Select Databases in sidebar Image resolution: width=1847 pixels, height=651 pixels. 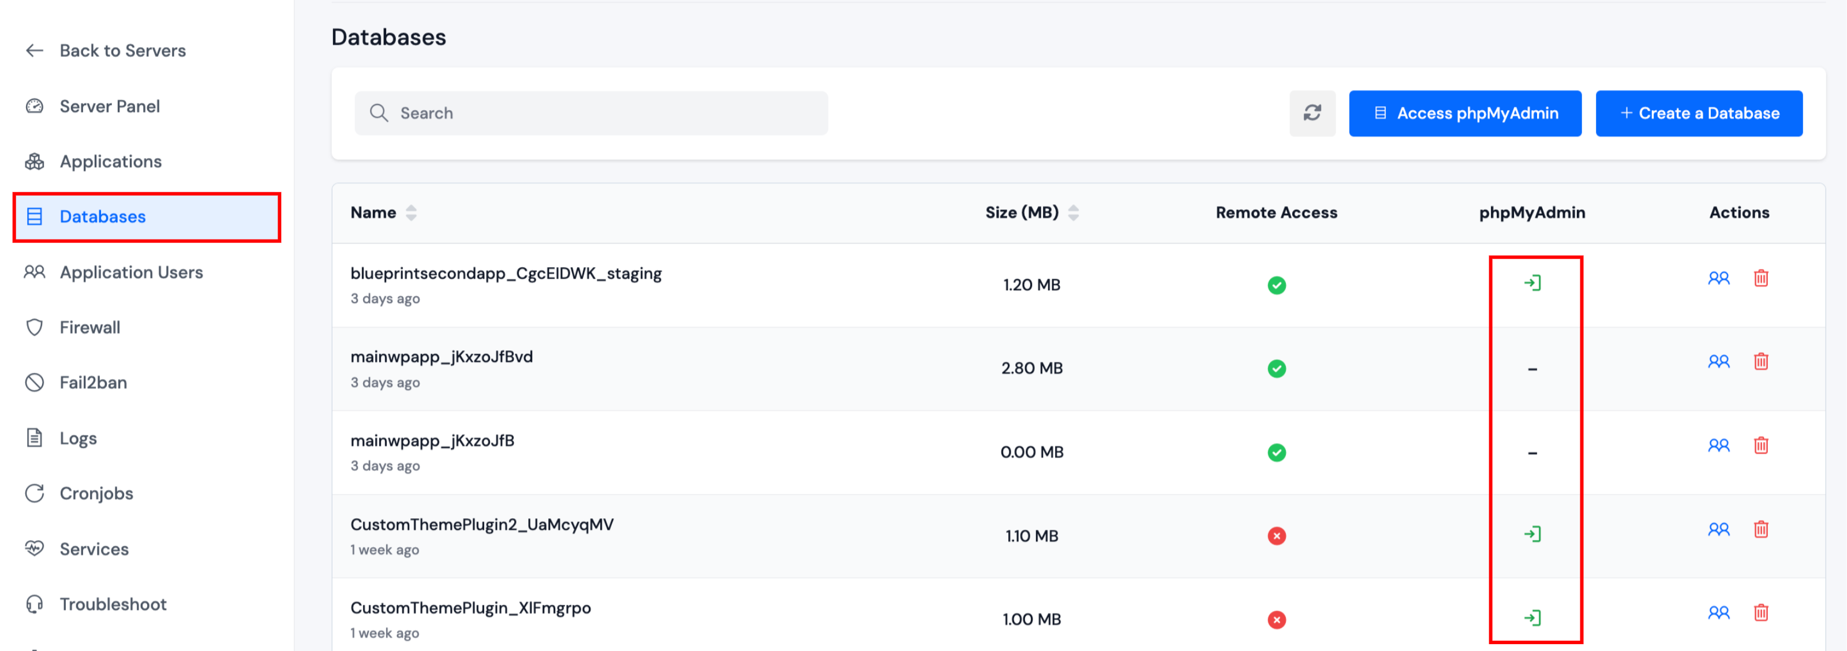click(147, 216)
